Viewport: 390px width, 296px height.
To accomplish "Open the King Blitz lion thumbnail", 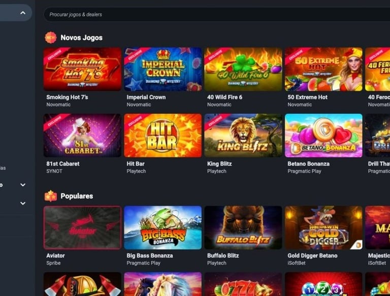I will 243,135.
